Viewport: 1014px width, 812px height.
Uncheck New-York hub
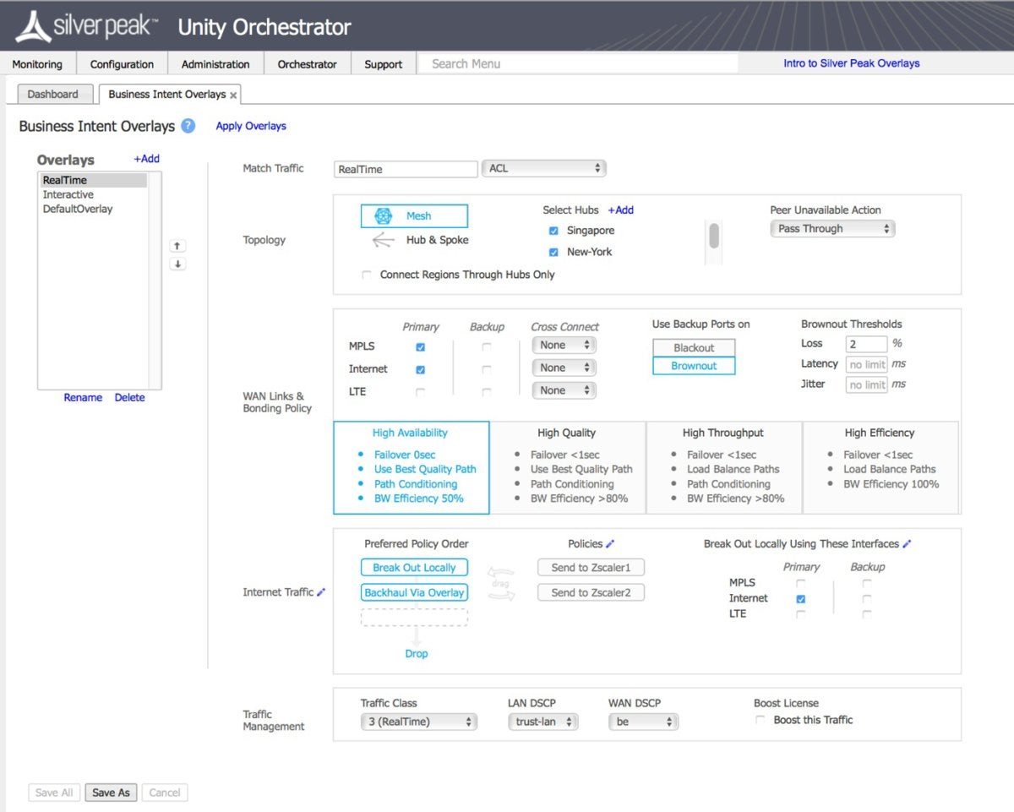[x=553, y=252]
